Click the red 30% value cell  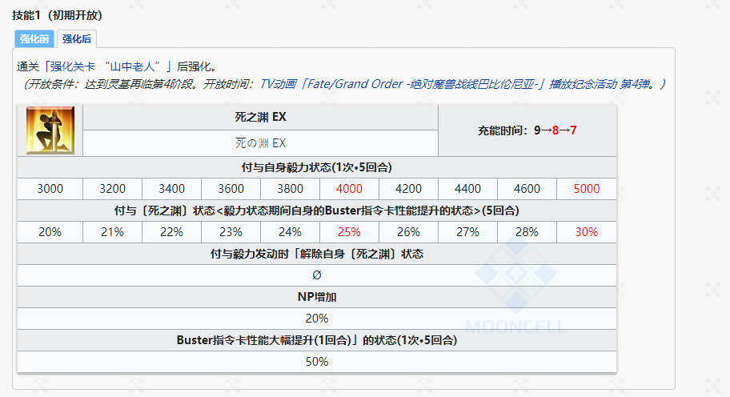click(586, 232)
